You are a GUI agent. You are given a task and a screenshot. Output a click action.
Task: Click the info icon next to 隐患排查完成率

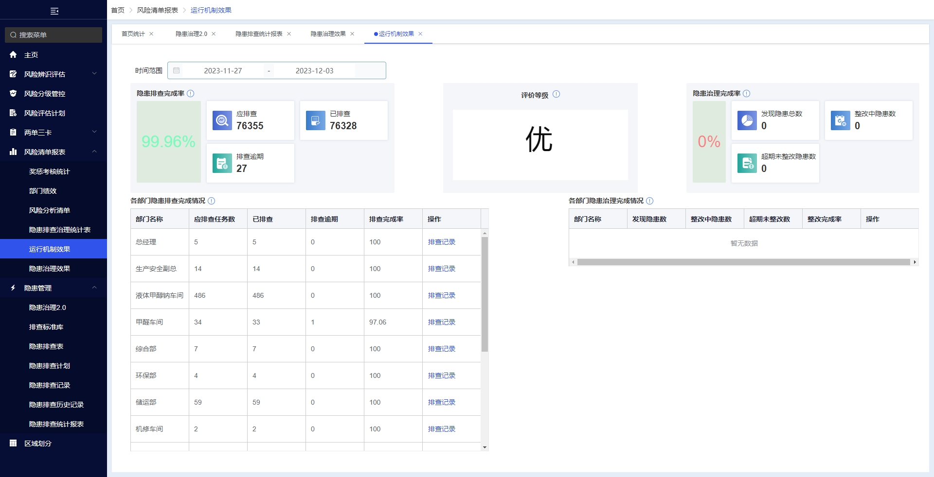point(191,93)
